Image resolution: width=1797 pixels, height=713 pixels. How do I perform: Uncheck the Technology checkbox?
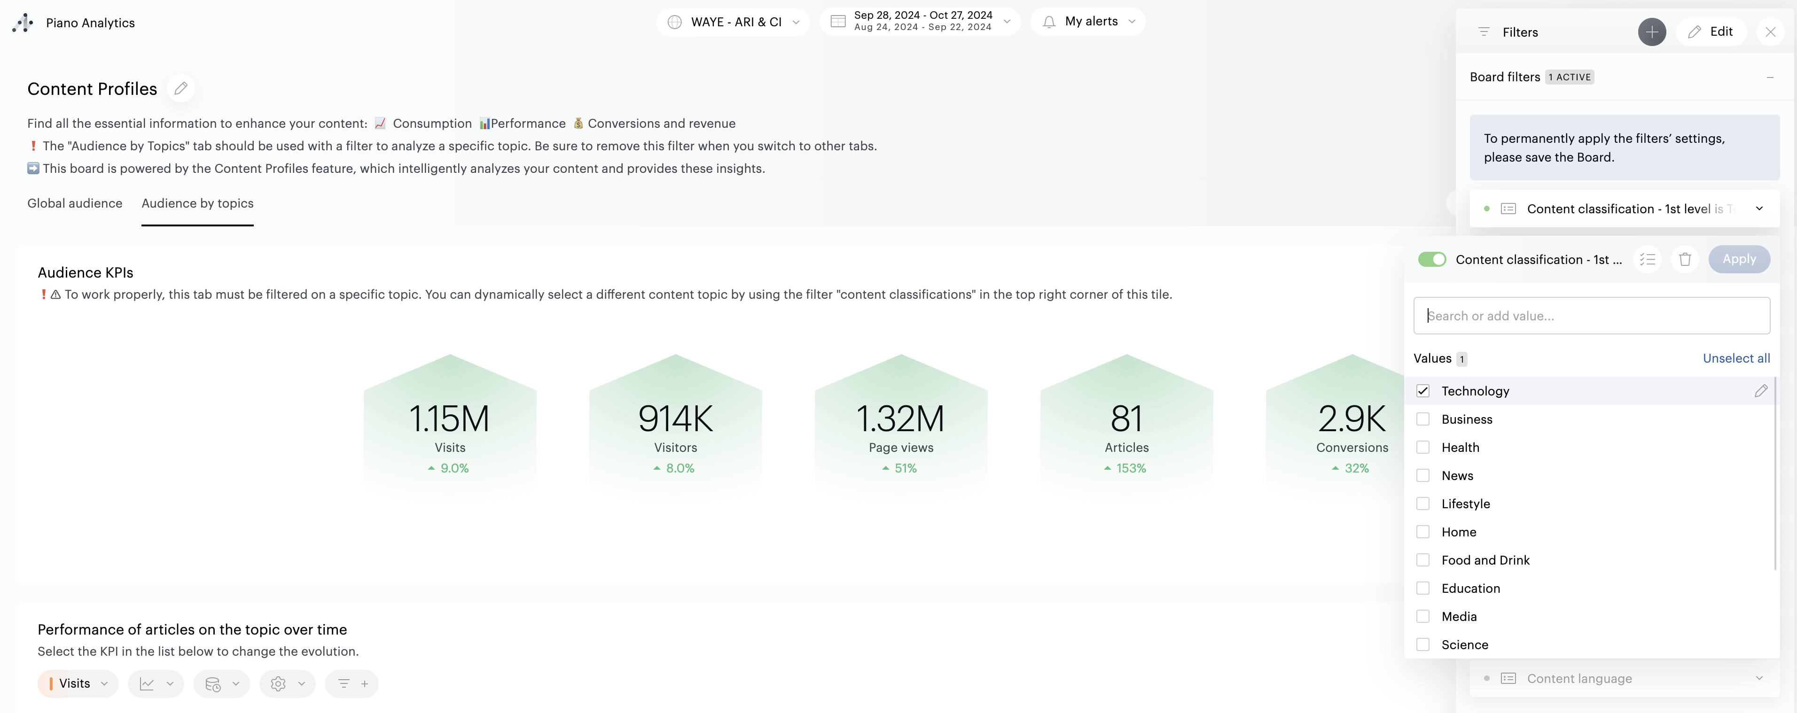[x=1422, y=391]
